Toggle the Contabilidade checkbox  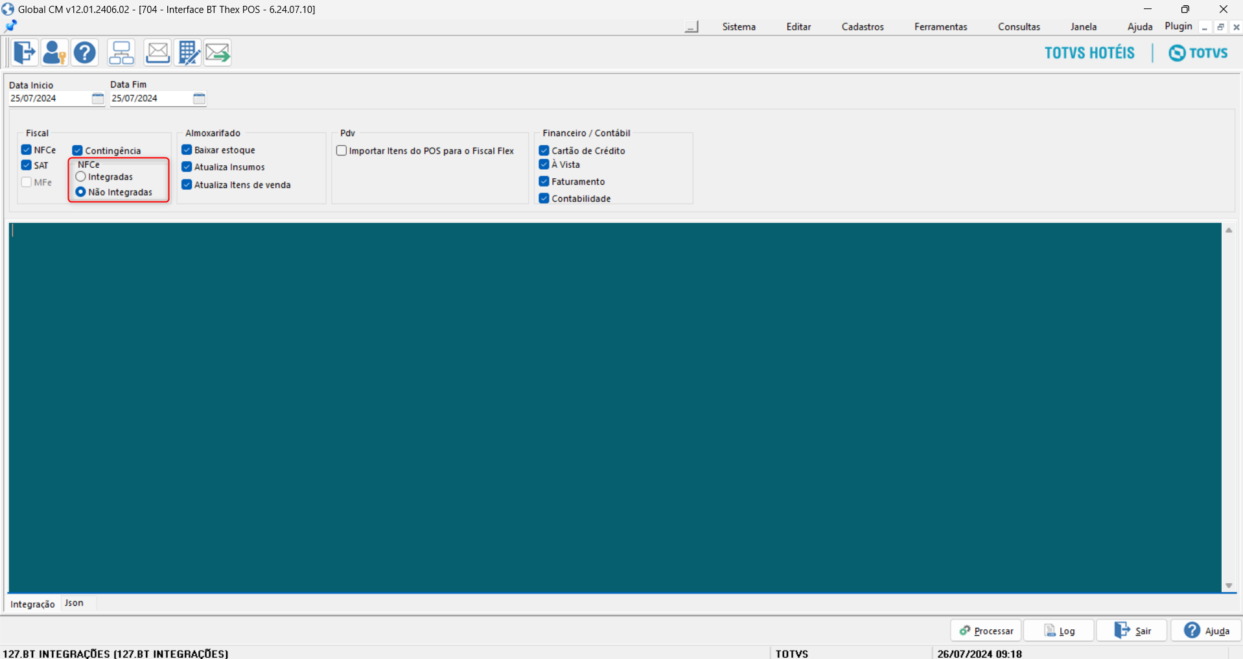tap(544, 198)
